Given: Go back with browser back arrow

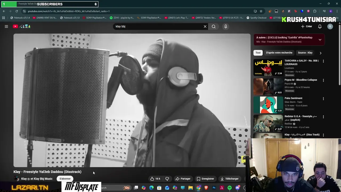Looking at the screenshot, I should click(4, 11).
